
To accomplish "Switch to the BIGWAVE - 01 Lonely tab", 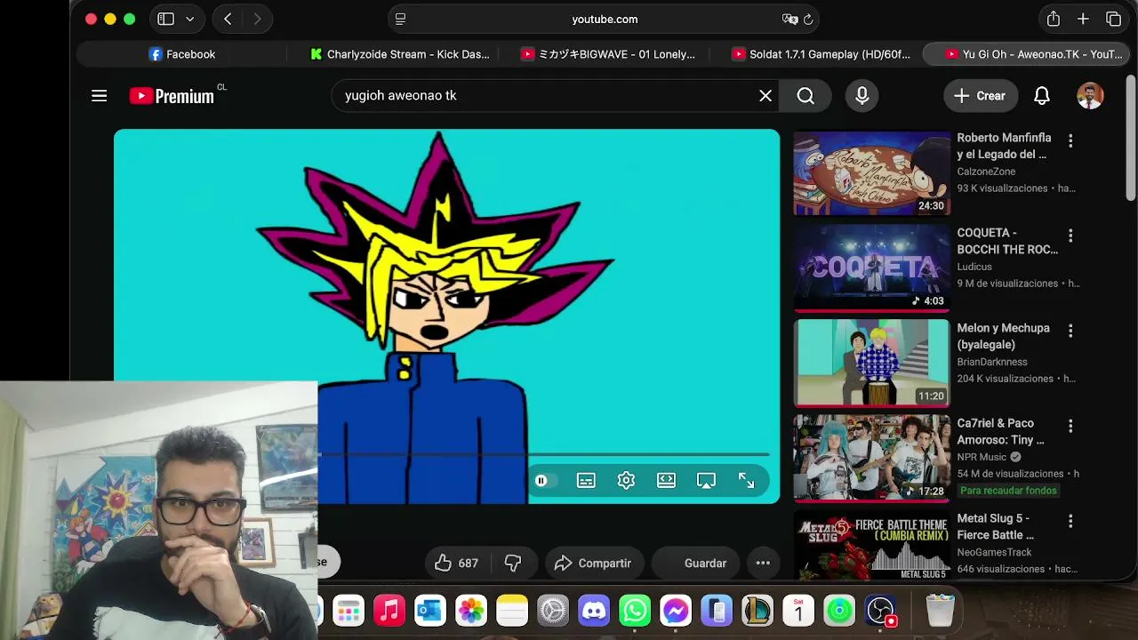I will [x=608, y=54].
